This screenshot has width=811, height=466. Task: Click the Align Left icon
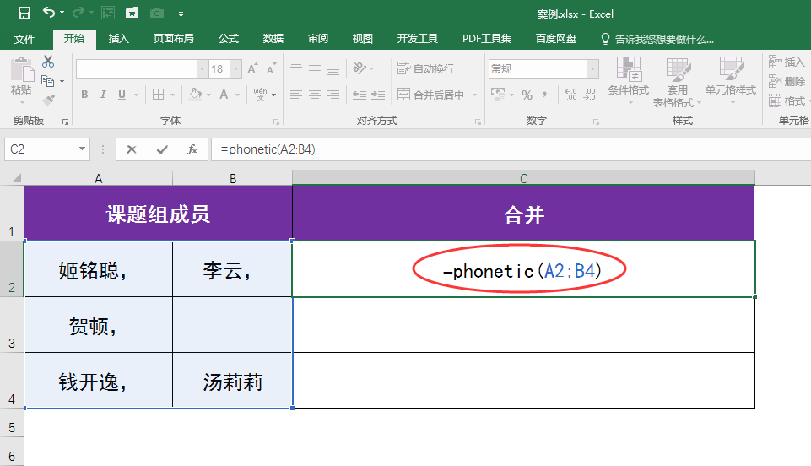pos(296,95)
